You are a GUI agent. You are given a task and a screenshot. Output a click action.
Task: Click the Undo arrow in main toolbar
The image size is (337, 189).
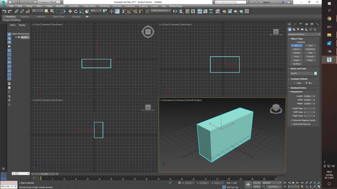click(4, 11)
